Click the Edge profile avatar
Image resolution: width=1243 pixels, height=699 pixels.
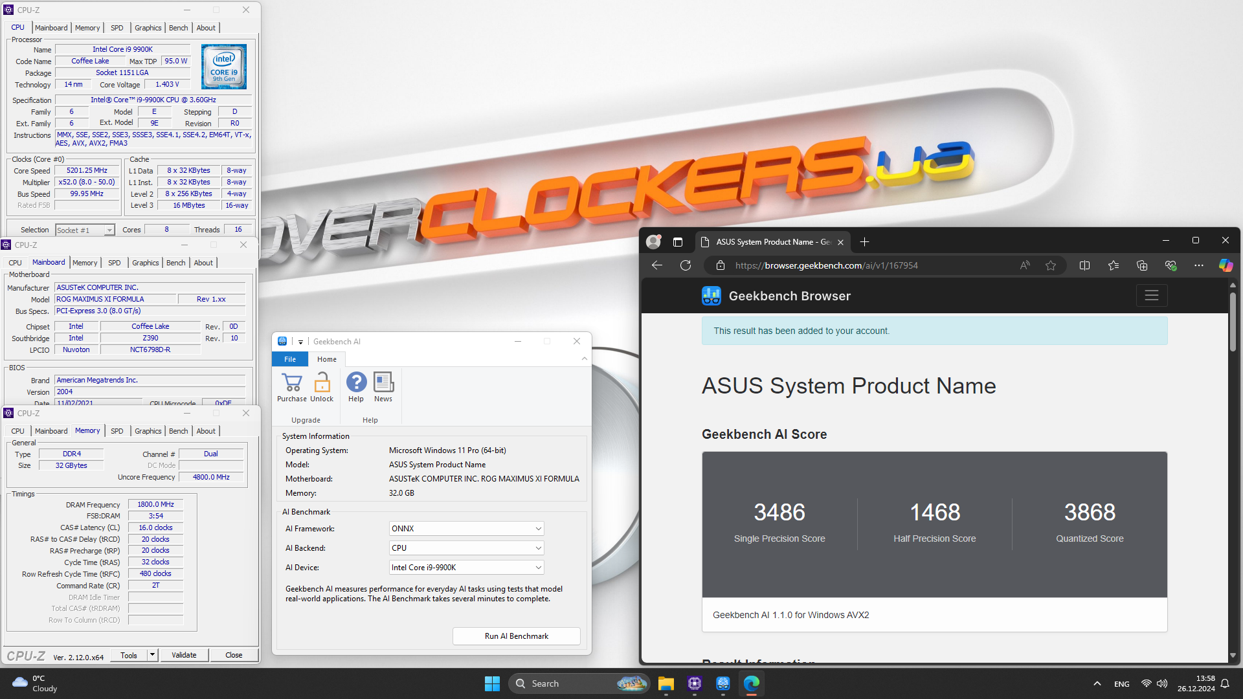tap(653, 241)
